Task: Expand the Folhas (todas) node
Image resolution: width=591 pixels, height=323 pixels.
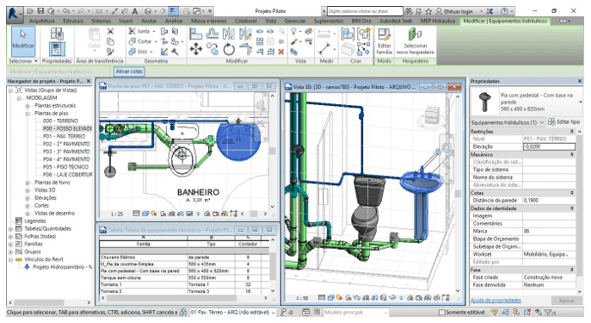Action: click(x=11, y=237)
